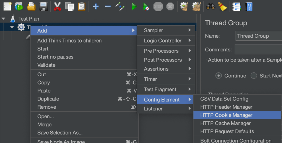Select HTTP Header Manager menu entry
Viewport: 282px width, 143px height.
[226, 107]
